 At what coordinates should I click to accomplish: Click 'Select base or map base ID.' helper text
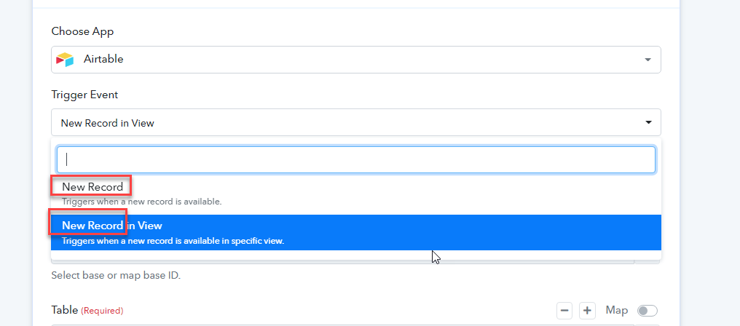[116, 275]
